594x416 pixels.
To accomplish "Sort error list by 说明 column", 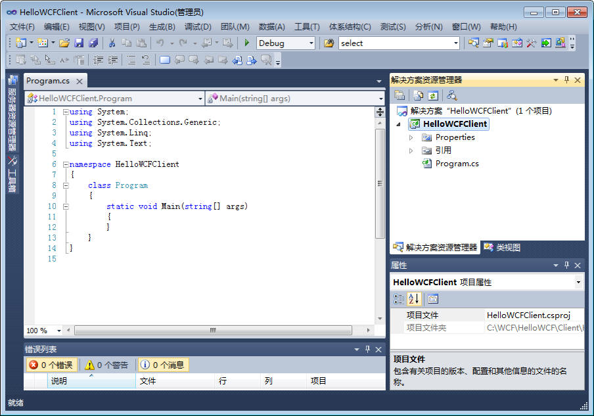I will click(x=91, y=381).
